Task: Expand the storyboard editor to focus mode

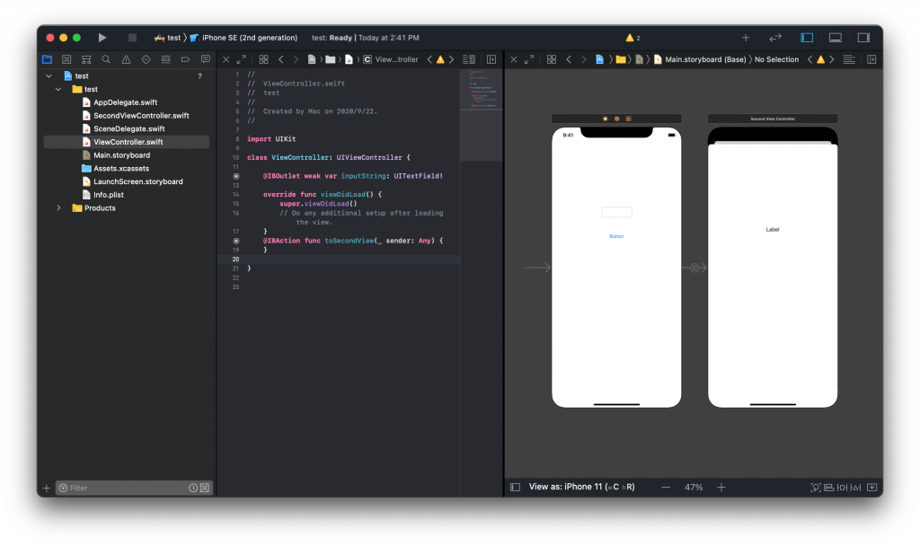Action: click(529, 59)
